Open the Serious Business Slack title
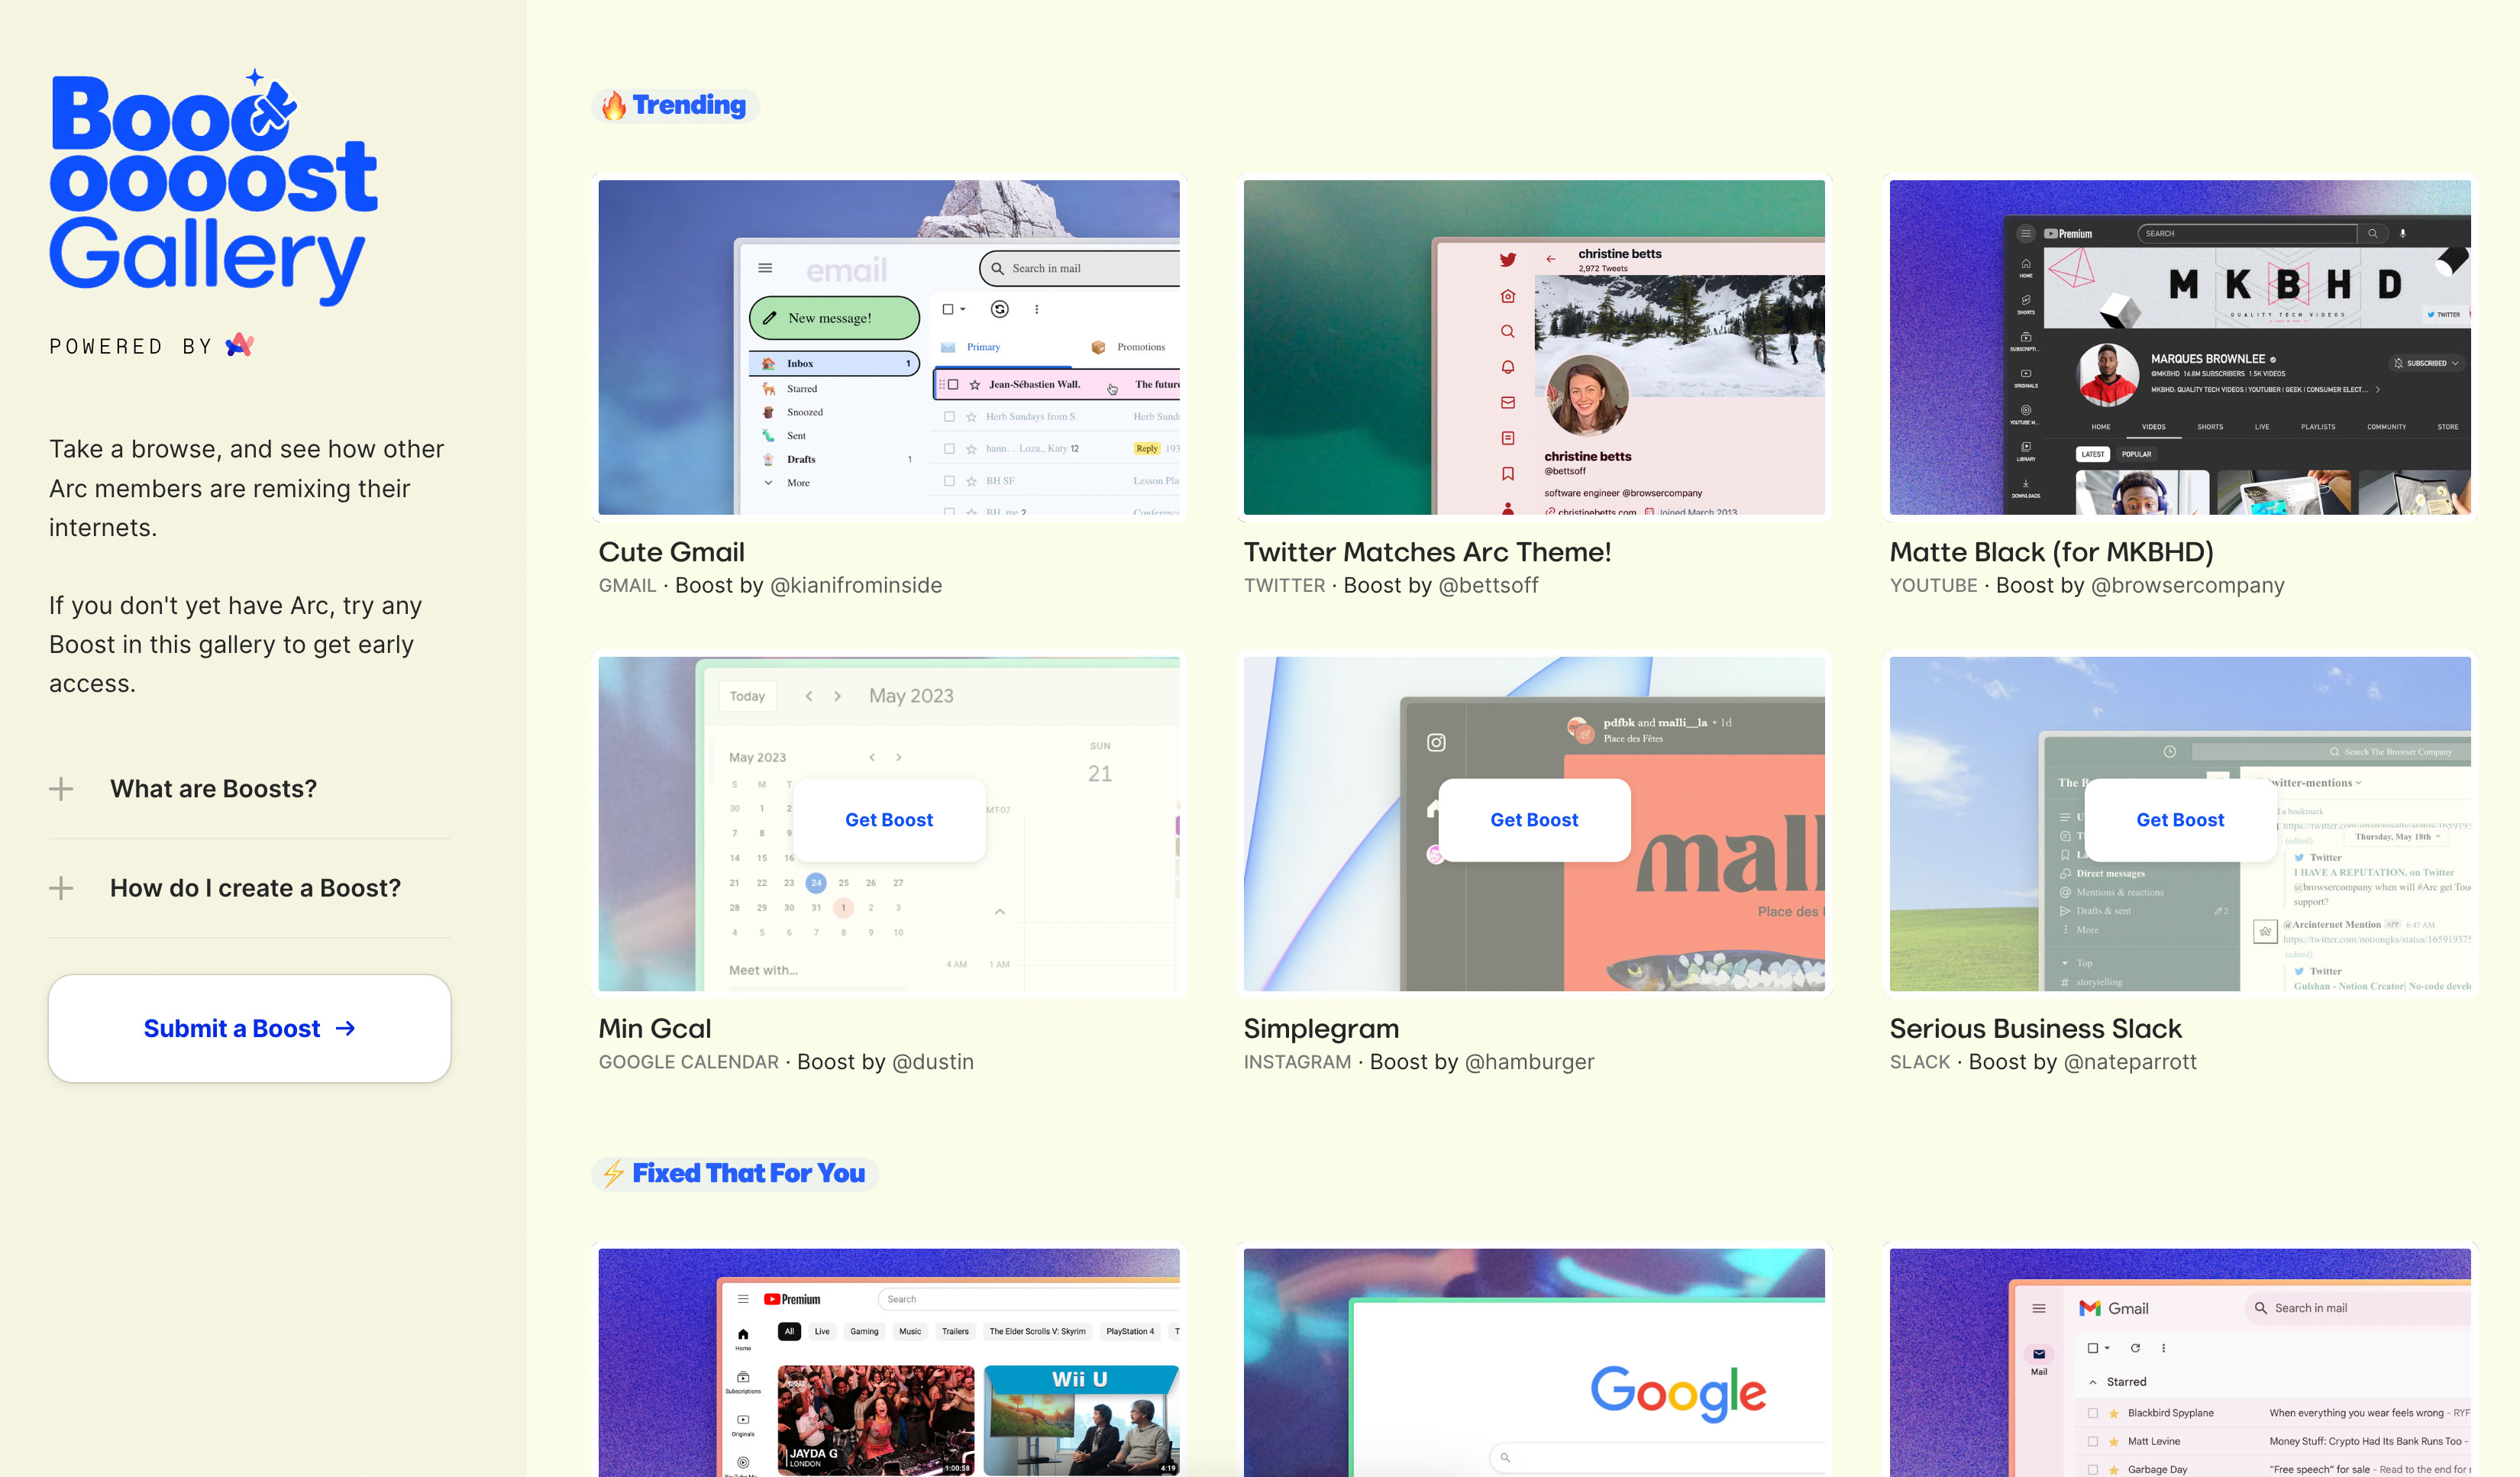This screenshot has width=2520, height=1477. click(2035, 1028)
